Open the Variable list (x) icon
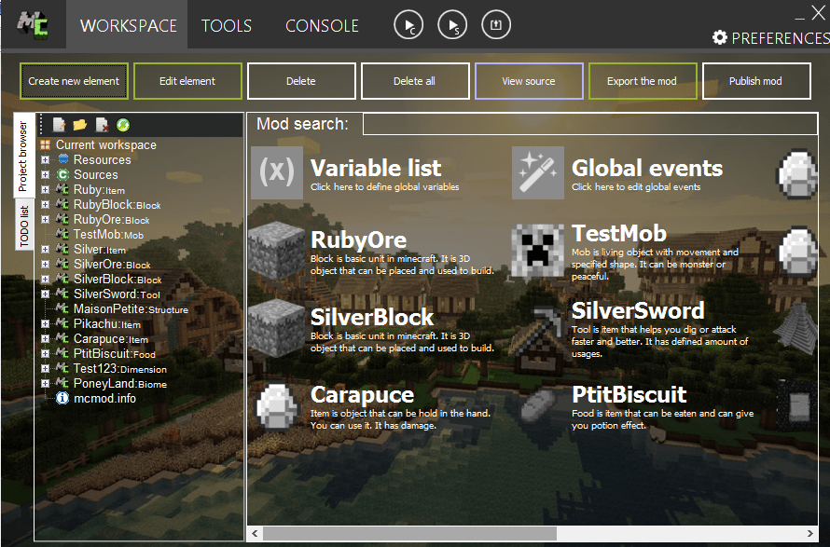 click(277, 173)
